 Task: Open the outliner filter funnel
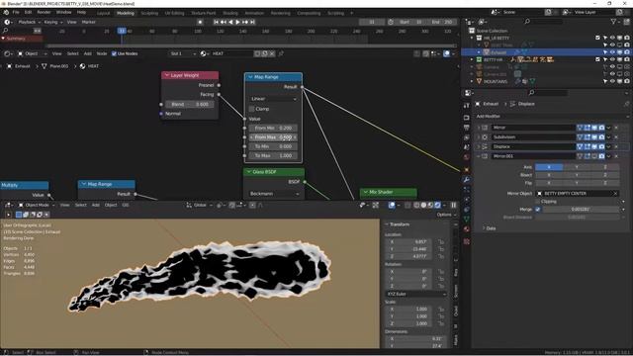click(614, 22)
